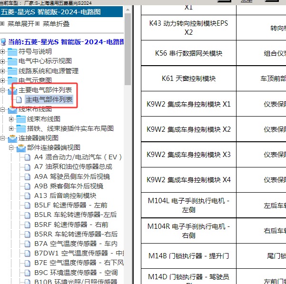Click table cell K9W2 集成车身控制模块 X1

point(188,104)
